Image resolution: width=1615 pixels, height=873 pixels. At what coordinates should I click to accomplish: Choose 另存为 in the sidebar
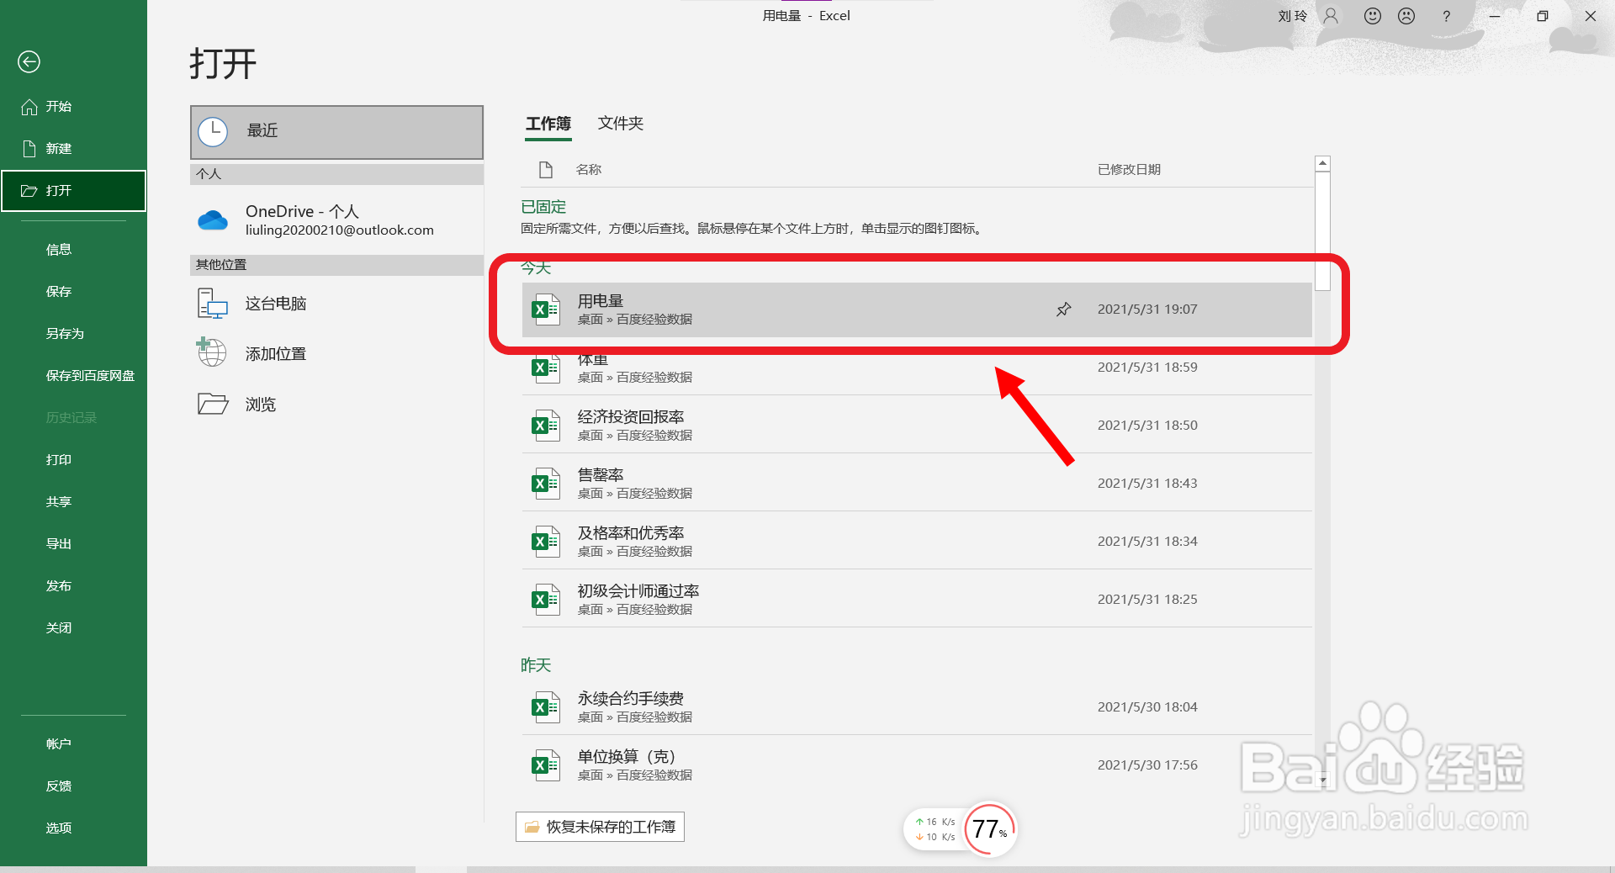point(73,334)
